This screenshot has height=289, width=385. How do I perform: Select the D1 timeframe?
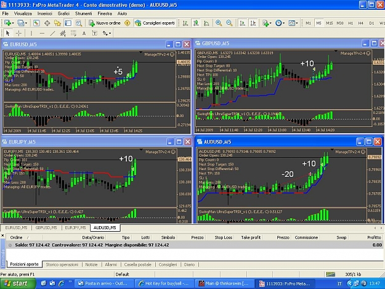[371, 23]
